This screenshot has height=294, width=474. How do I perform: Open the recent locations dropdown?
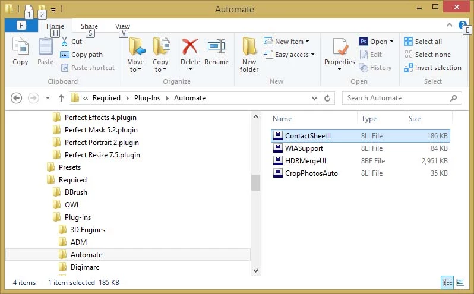click(48, 98)
